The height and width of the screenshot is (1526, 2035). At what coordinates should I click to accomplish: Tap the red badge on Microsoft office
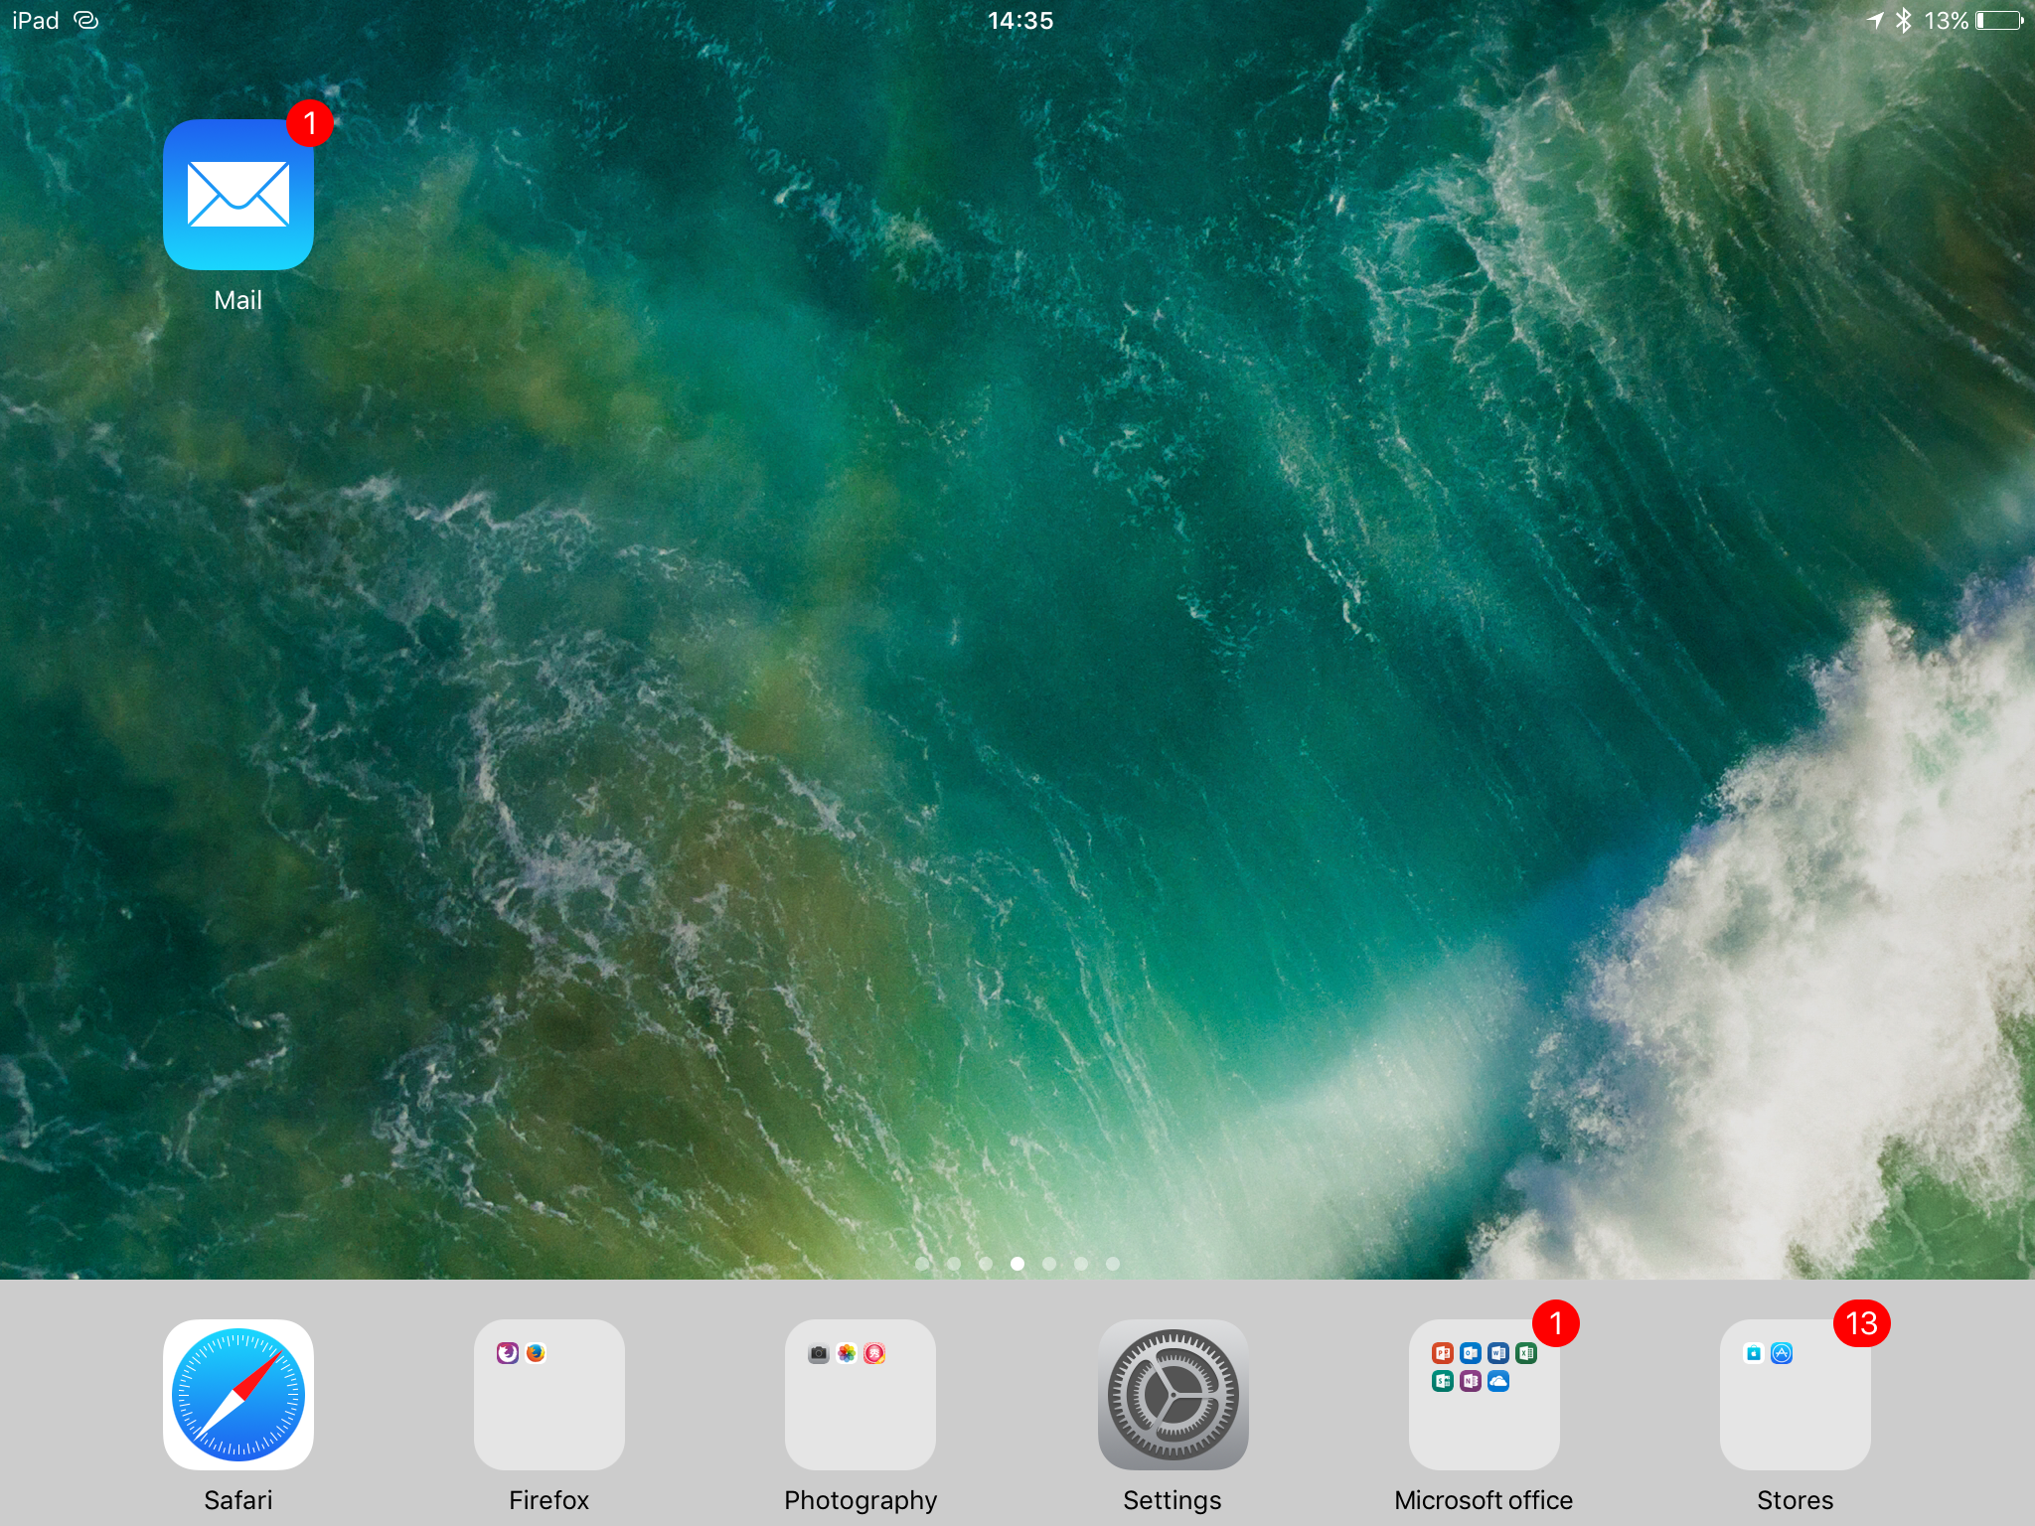coord(1555,1323)
